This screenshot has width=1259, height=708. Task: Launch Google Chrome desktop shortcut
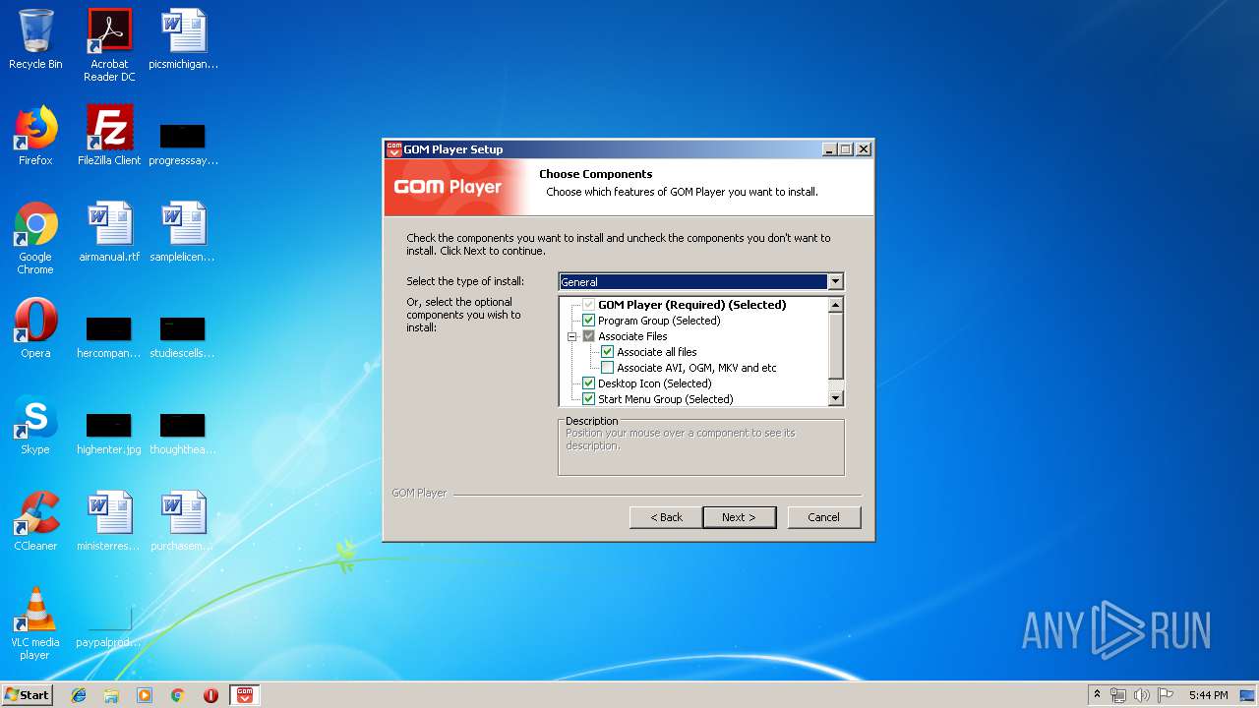pyautogui.click(x=35, y=238)
